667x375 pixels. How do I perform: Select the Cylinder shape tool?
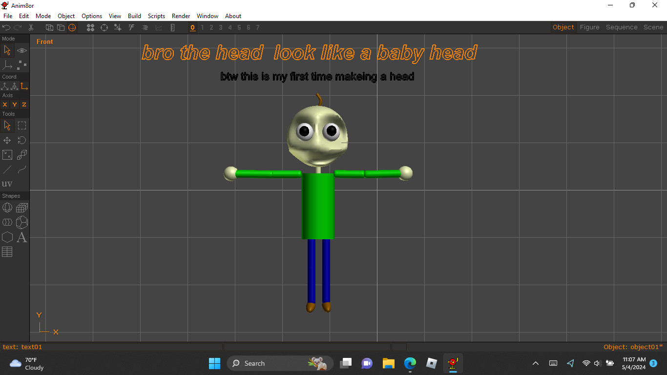pos(7,222)
